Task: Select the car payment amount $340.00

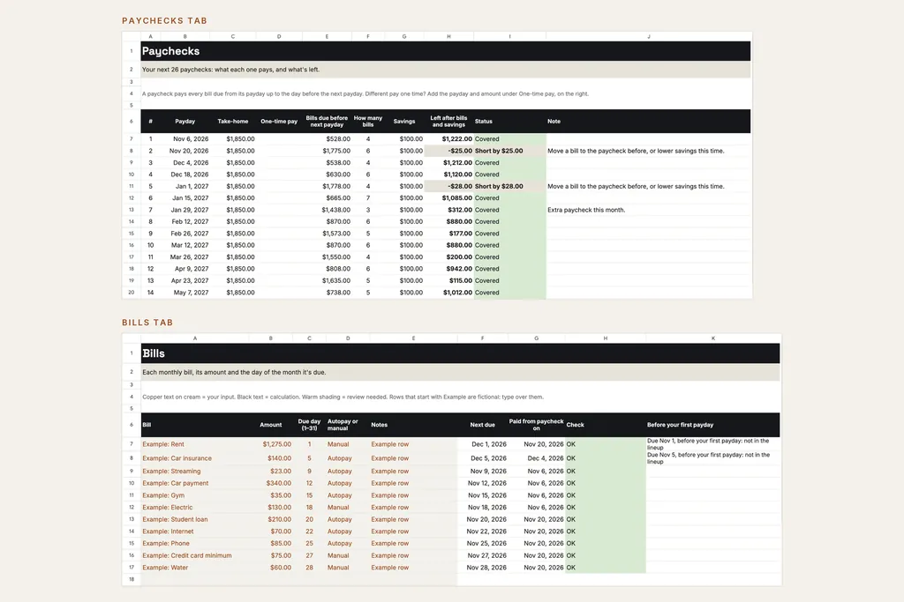Action: click(271, 483)
